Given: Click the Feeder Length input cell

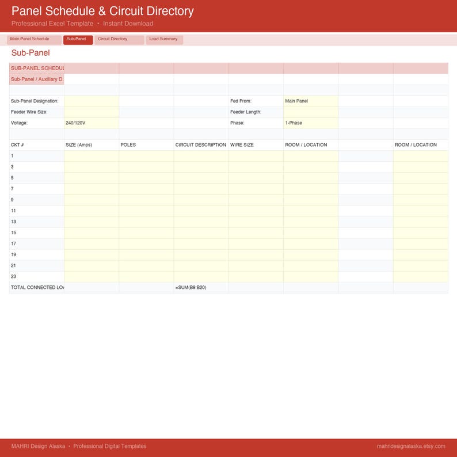Looking at the screenshot, I should pyautogui.click(x=311, y=112).
